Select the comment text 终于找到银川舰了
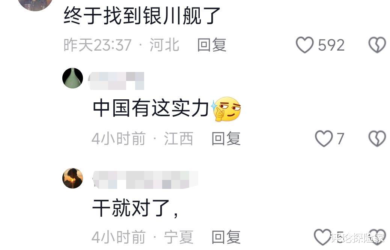Screen dimensions: 390x250 [x=142, y=16]
